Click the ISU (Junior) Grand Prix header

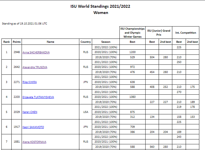pos(159,33)
